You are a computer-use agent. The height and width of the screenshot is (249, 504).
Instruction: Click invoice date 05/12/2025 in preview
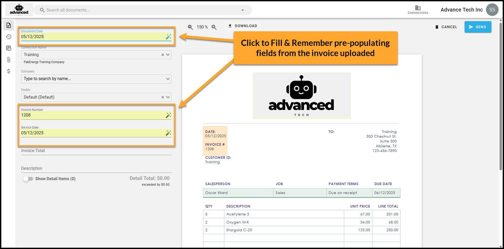pos(215,136)
